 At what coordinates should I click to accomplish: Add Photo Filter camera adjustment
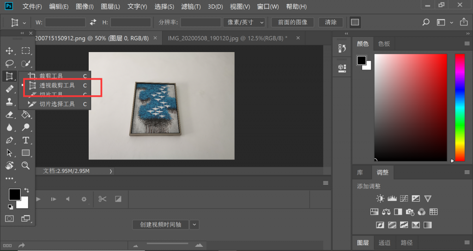coord(410,212)
